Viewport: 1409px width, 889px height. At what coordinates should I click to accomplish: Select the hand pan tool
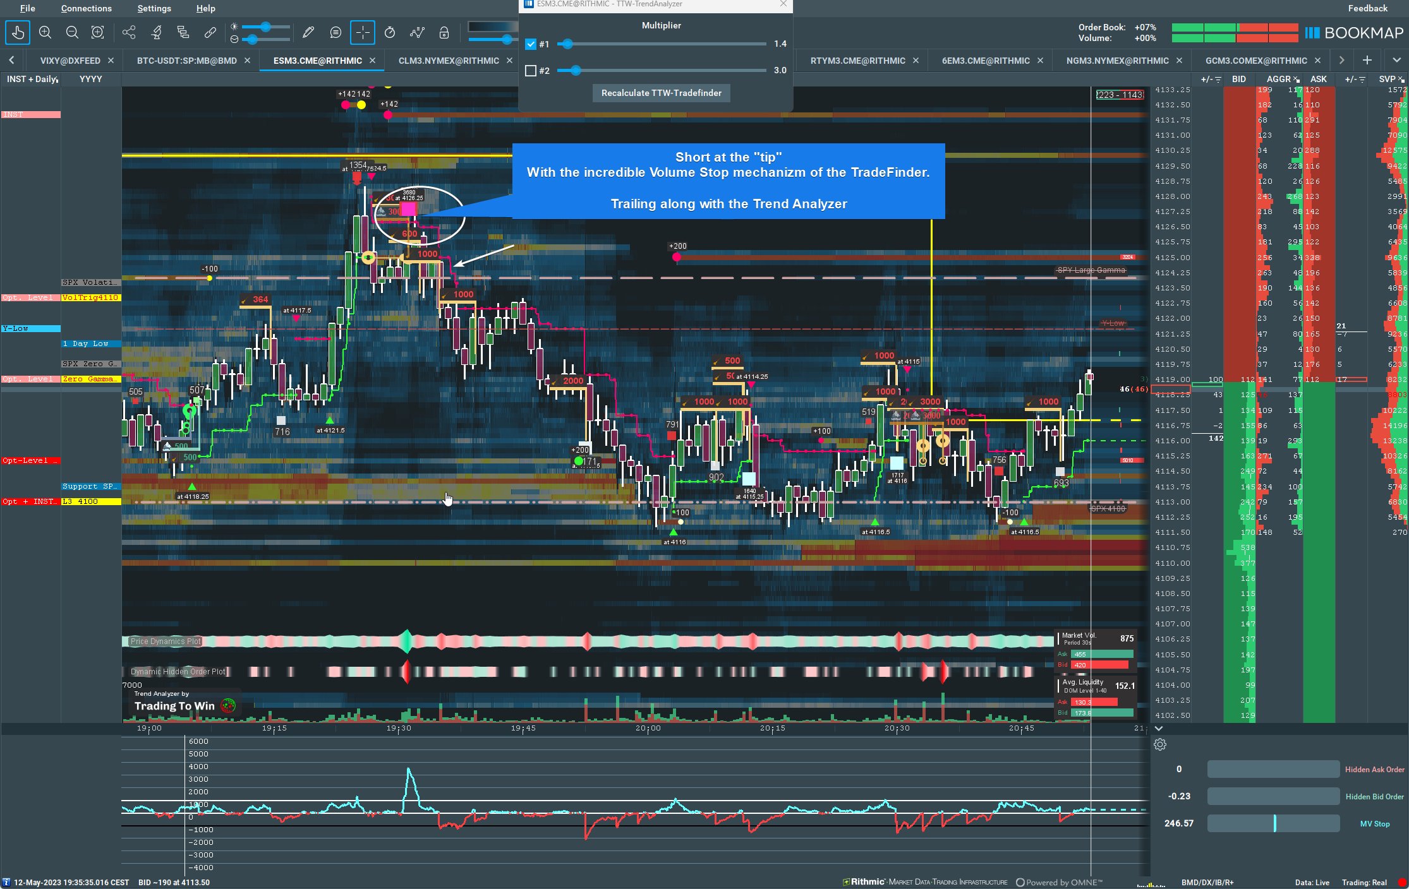[x=17, y=32]
